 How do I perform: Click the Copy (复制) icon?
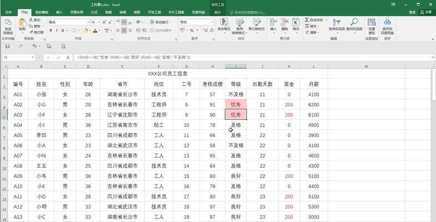click(x=31, y=26)
